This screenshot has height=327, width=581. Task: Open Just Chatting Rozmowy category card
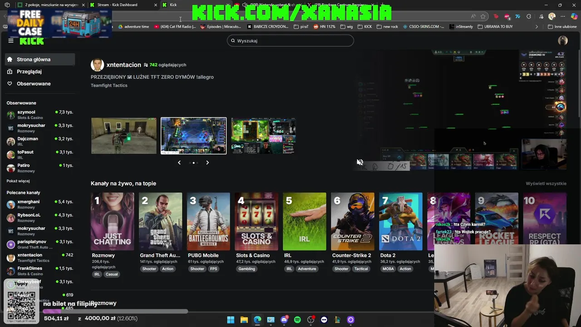tap(113, 222)
